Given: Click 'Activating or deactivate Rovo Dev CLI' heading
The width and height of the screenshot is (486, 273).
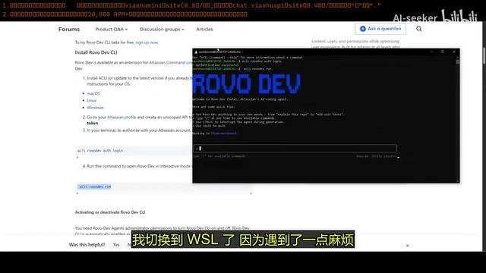Looking at the screenshot, I should (x=110, y=212).
